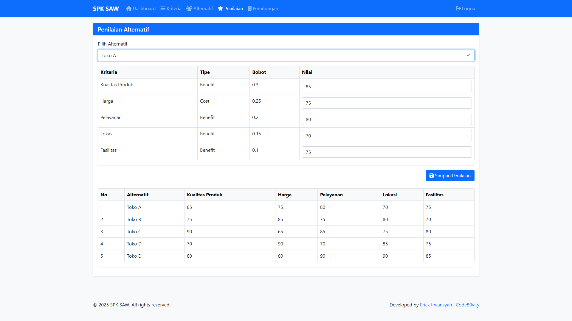
Task: Click the save disk icon on Simpan Penilaian
Action: (431, 176)
